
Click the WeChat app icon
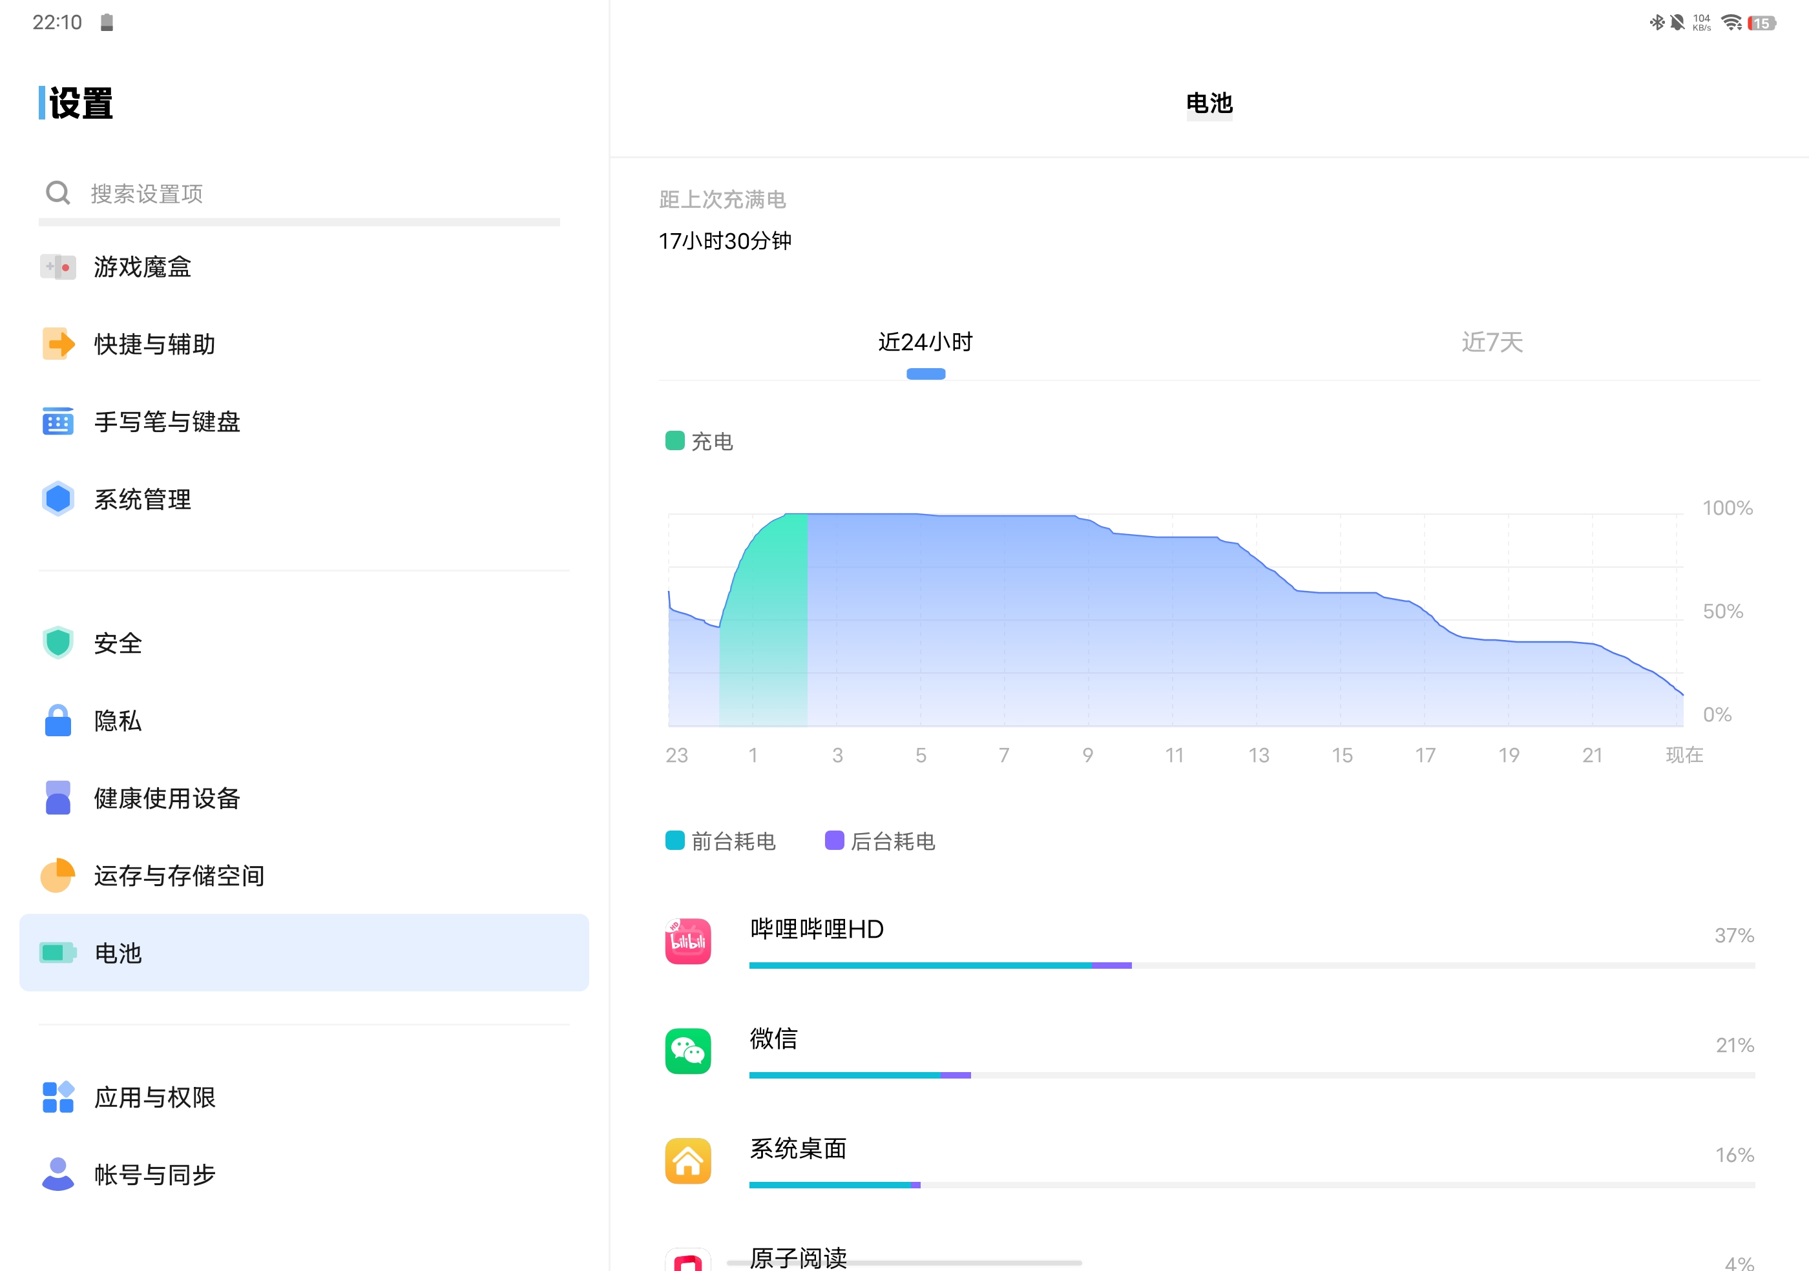point(688,1051)
